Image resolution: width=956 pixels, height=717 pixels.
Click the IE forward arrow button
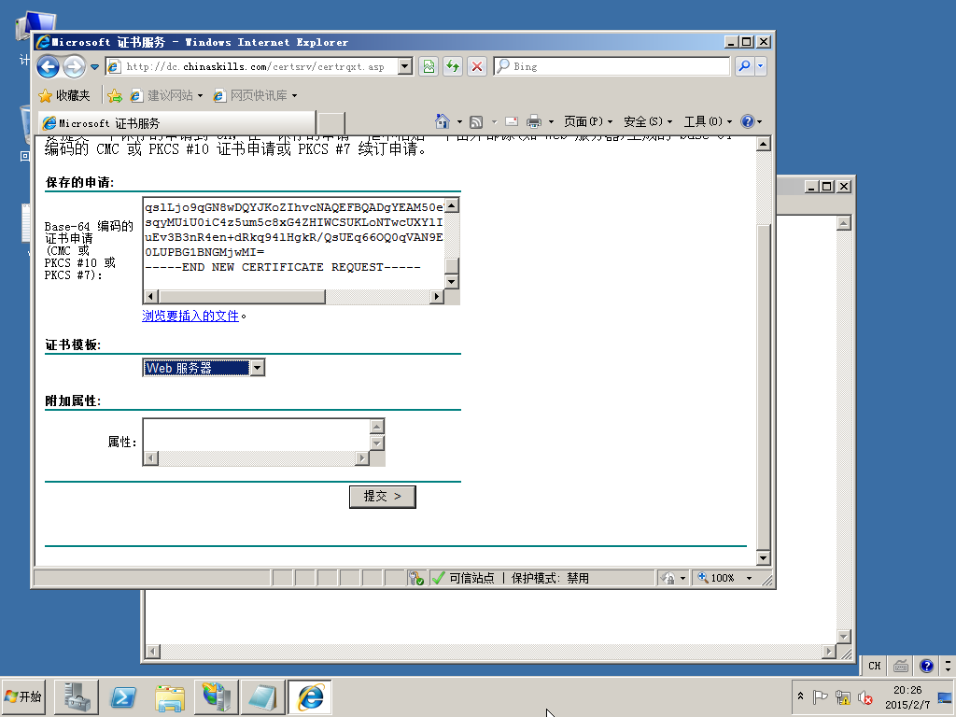75,66
